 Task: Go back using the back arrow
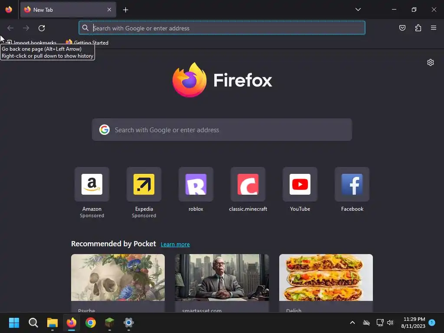click(x=10, y=28)
